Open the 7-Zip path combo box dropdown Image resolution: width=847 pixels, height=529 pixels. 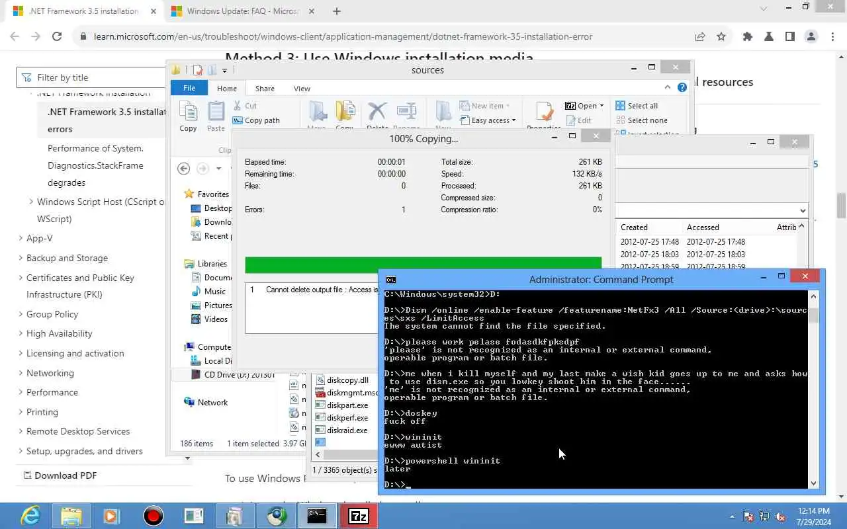point(803,211)
